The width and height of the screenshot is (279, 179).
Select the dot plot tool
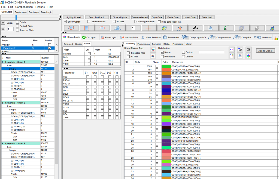pos(195,28)
